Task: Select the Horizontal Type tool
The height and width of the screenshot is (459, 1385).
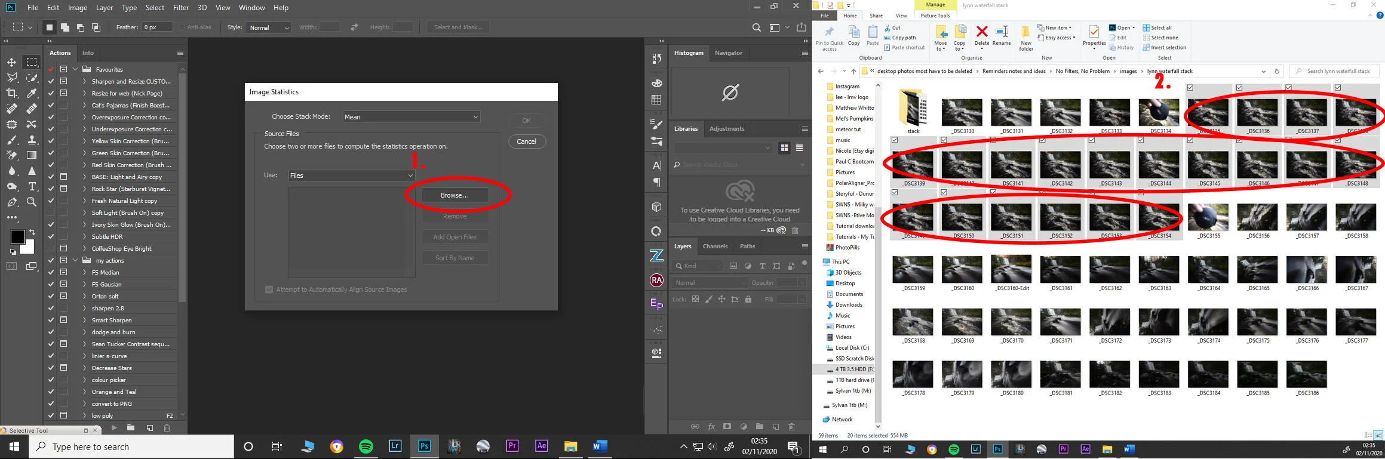Action: pyautogui.click(x=32, y=186)
